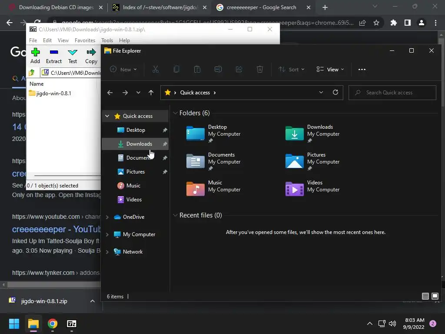
Task: Switch to large thumbnails view icon in status bar
Action: 435,296
